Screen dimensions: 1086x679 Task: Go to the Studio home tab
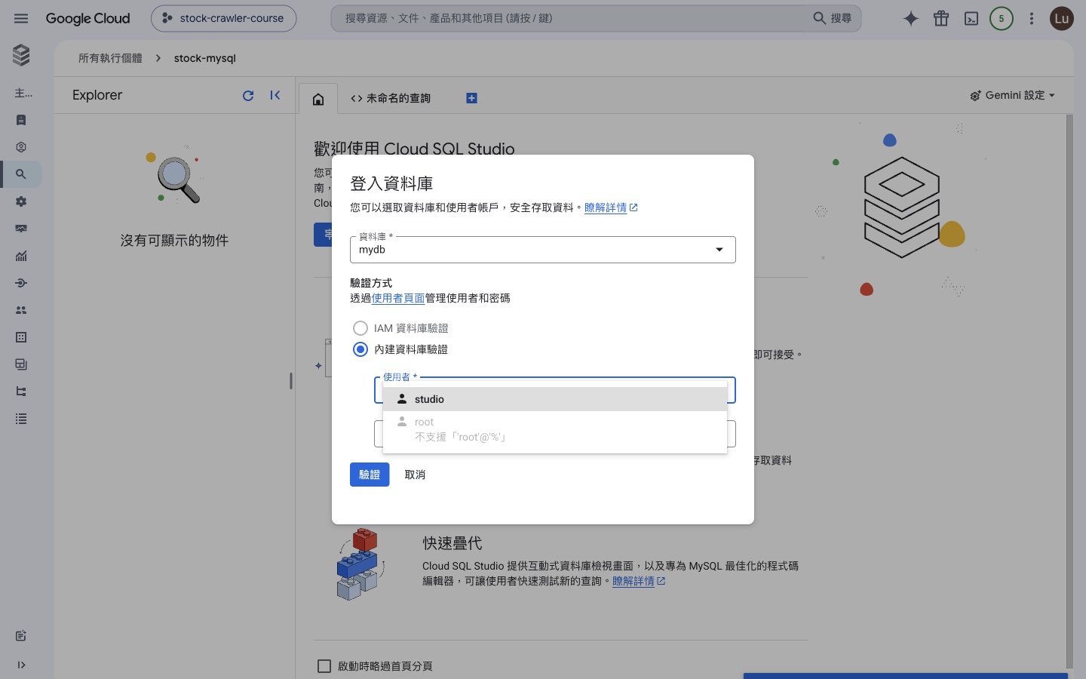click(x=318, y=99)
